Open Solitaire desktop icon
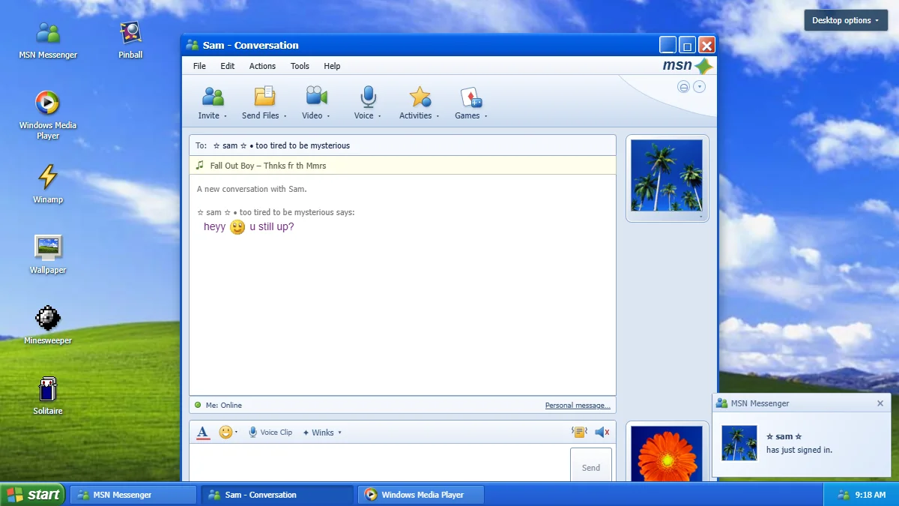 48,388
